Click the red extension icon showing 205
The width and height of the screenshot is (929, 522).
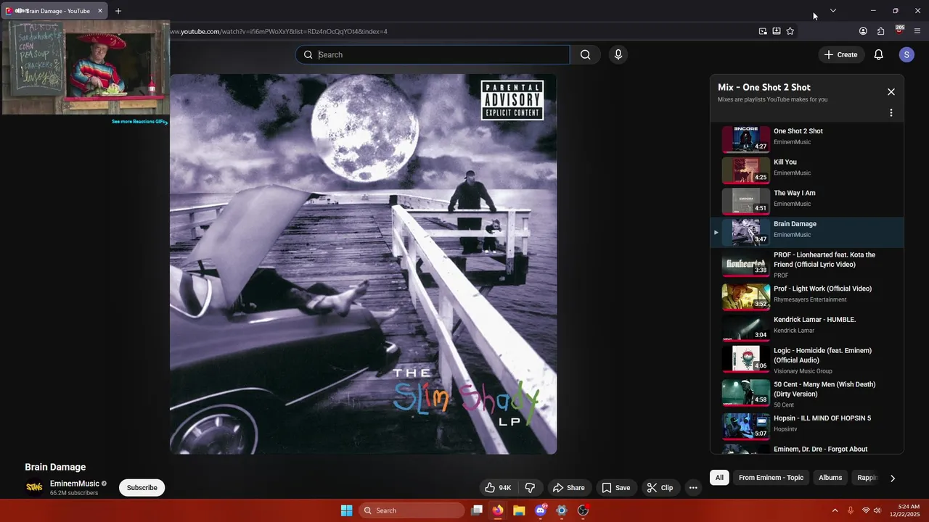pos(899,30)
